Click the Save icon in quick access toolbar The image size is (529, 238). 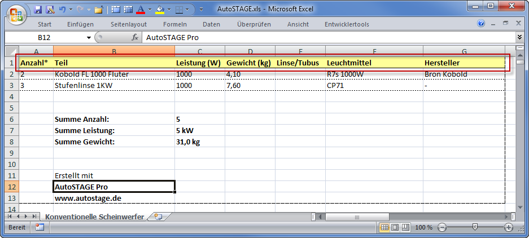pyautogui.click(x=38, y=10)
